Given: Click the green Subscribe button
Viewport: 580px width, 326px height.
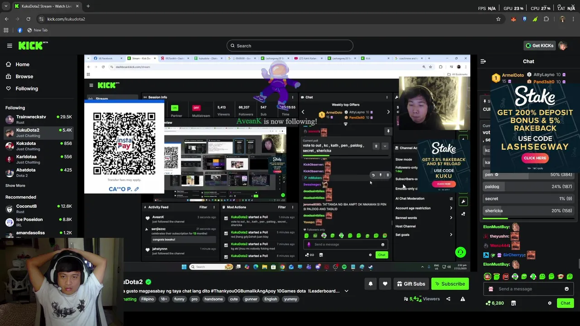Looking at the screenshot, I should (449, 284).
